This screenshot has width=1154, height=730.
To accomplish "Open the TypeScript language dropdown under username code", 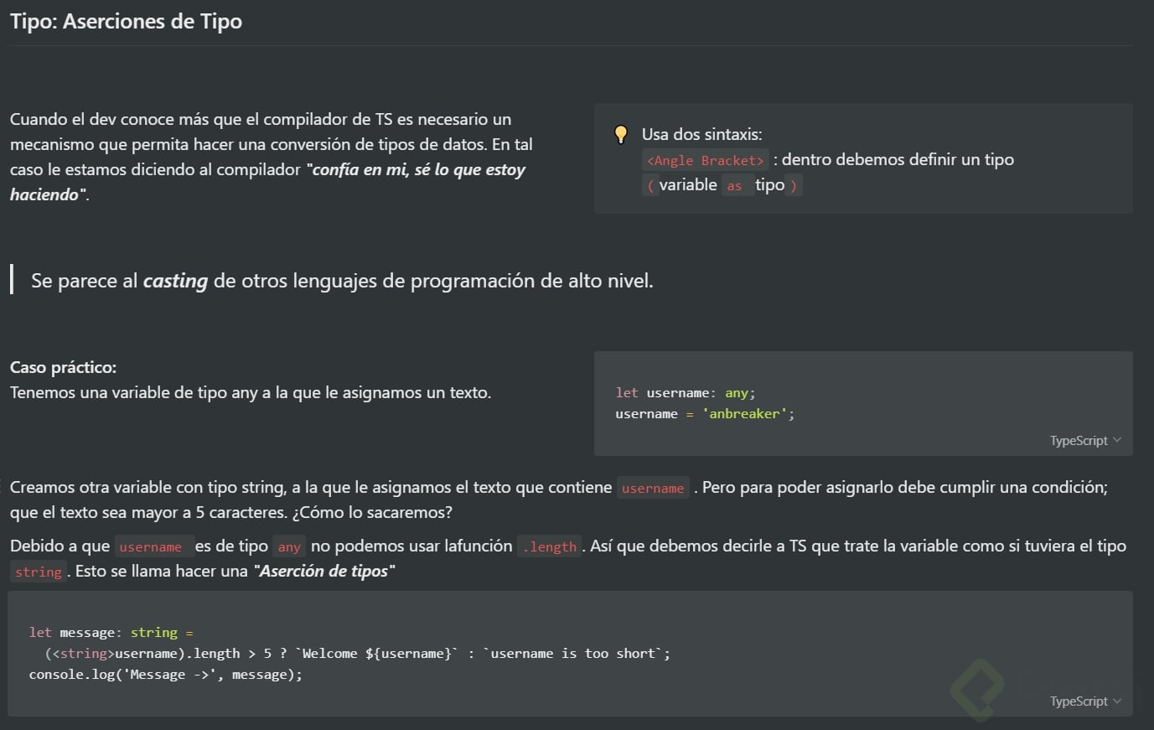I will pyautogui.click(x=1085, y=441).
